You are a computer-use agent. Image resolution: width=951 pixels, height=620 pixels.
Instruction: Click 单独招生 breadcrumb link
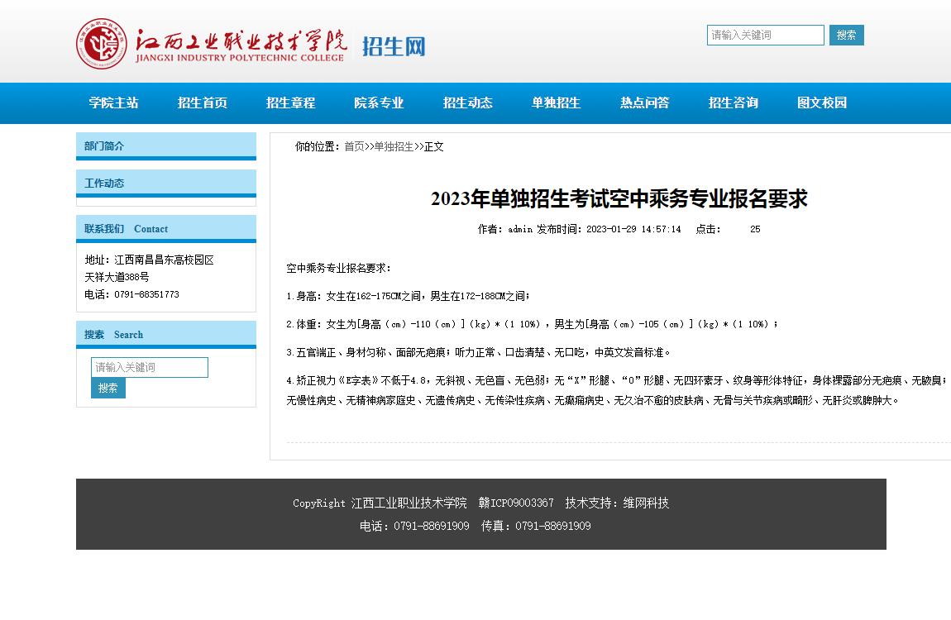394,147
